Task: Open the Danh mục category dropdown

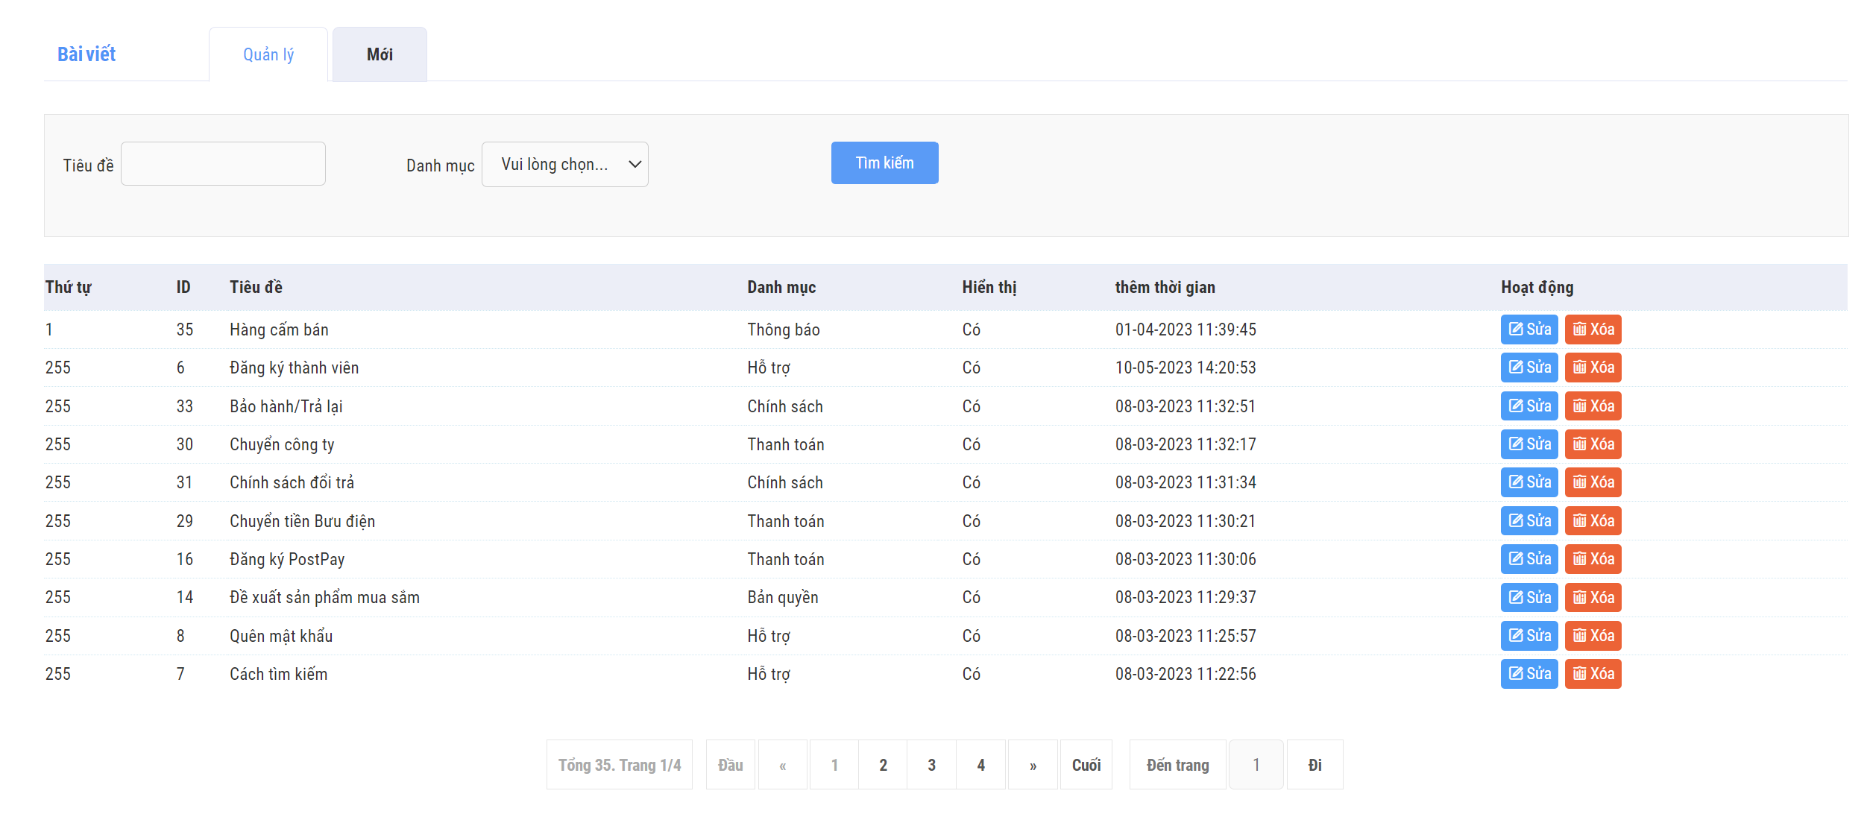Action: 564,165
